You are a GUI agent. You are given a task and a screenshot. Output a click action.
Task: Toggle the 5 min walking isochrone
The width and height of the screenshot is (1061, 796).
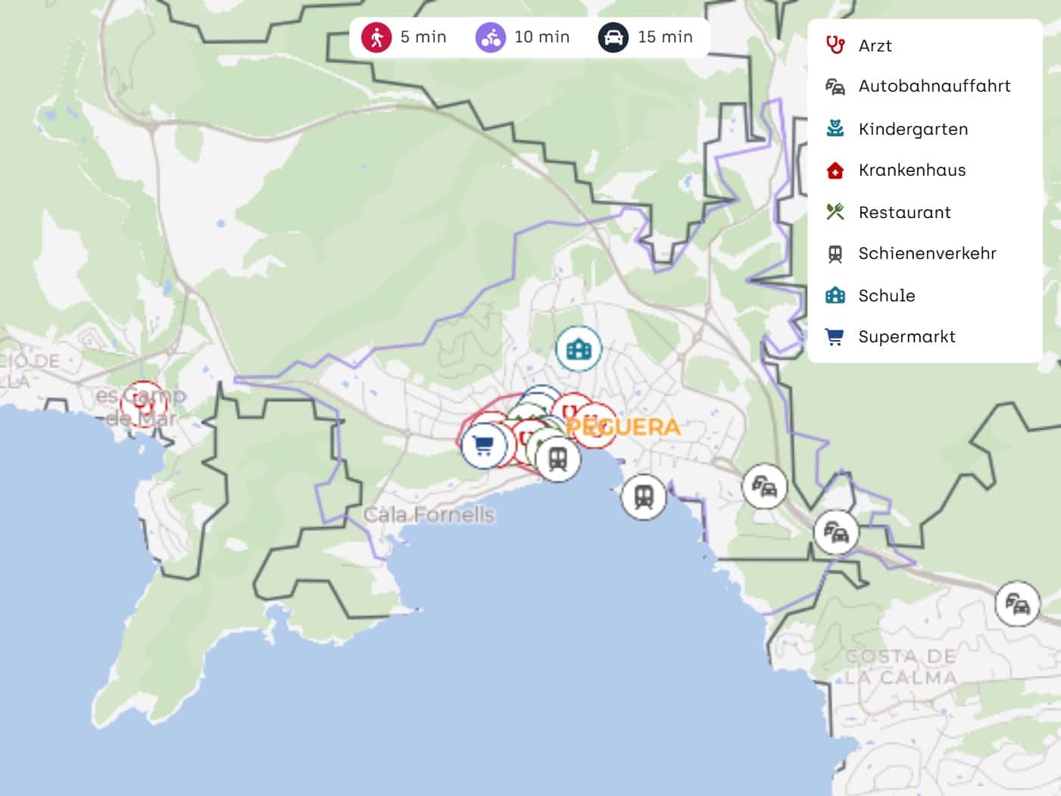pos(404,37)
